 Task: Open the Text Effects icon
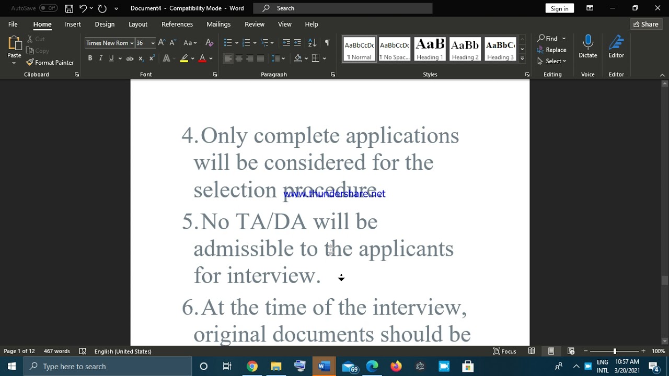[x=166, y=58]
